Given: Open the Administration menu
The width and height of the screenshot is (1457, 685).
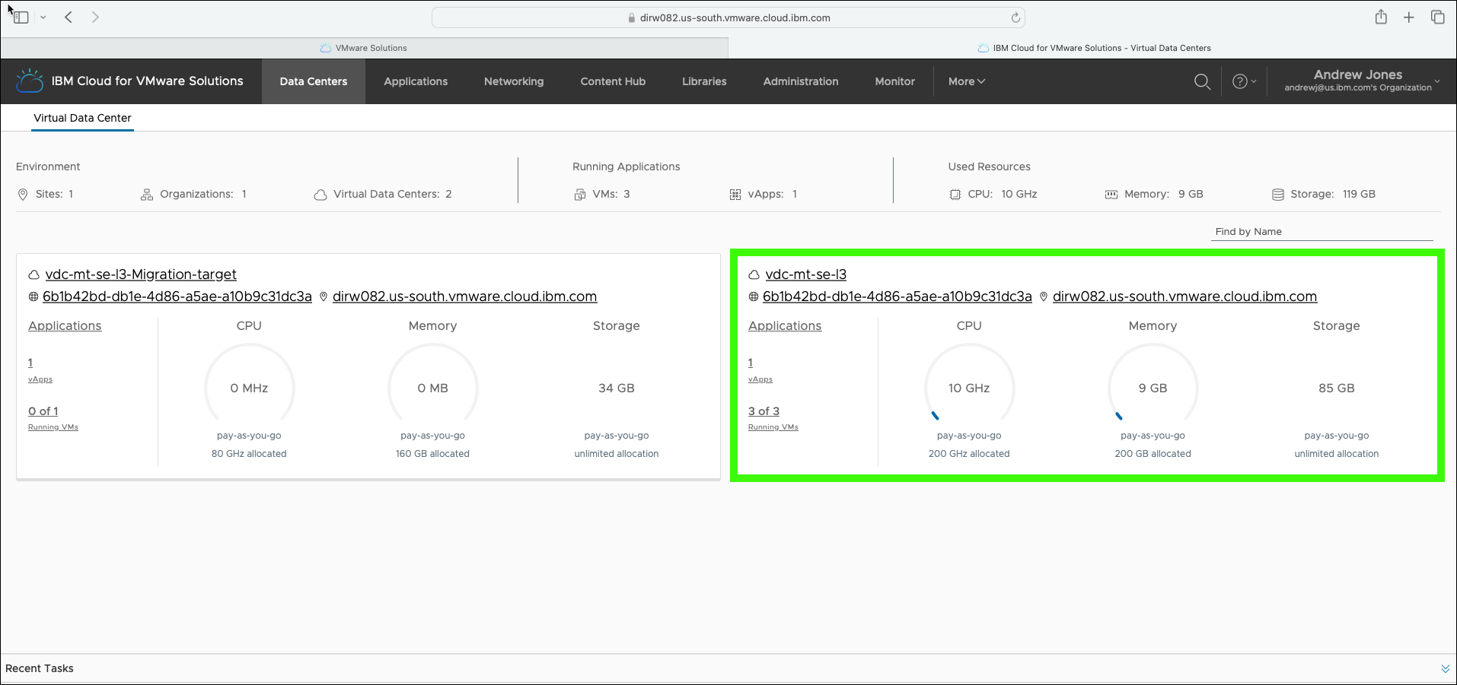Looking at the screenshot, I should [801, 81].
